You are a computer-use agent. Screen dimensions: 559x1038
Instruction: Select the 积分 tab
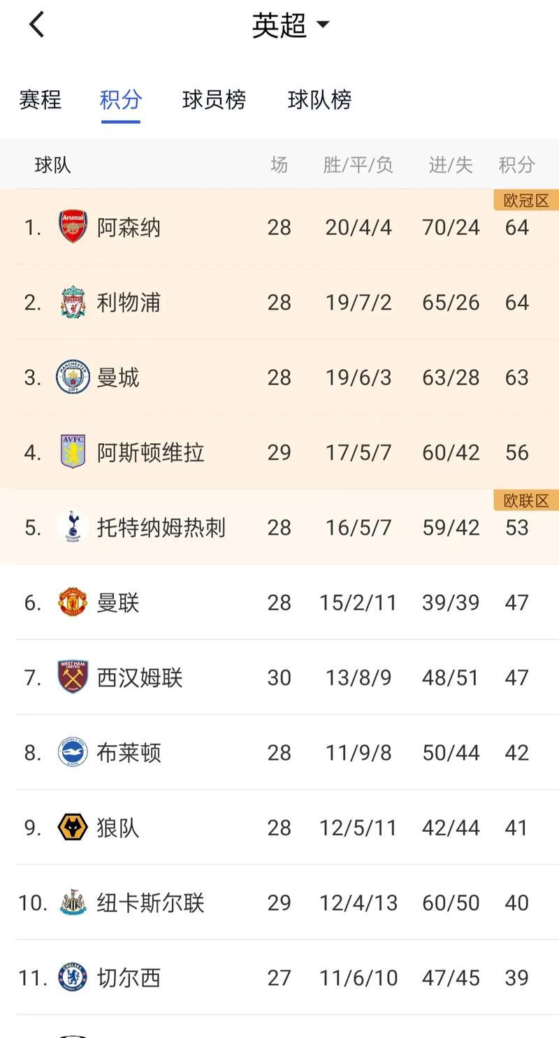(x=121, y=100)
